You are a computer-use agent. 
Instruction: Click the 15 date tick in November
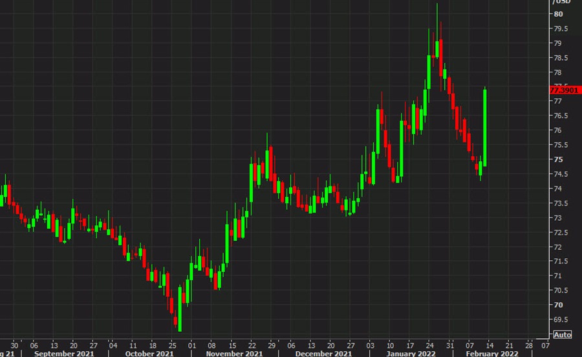click(232, 345)
